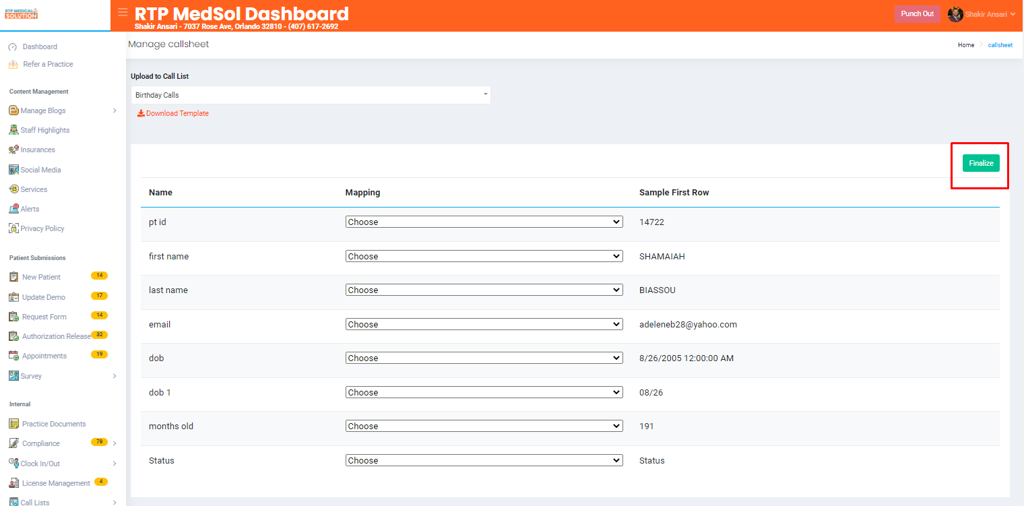This screenshot has height=506, width=1024.
Task: Click sample email adeleneb28@yahoo.com
Action: pyautogui.click(x=688, y=324)
